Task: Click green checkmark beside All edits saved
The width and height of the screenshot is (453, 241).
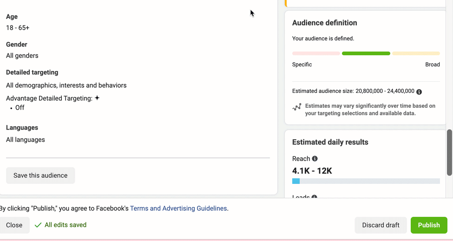Action: click(x=38, y=225)
